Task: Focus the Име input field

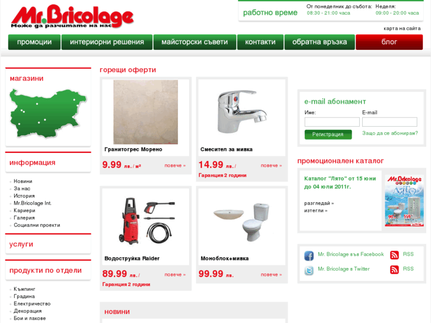Action: click(332, 121)
